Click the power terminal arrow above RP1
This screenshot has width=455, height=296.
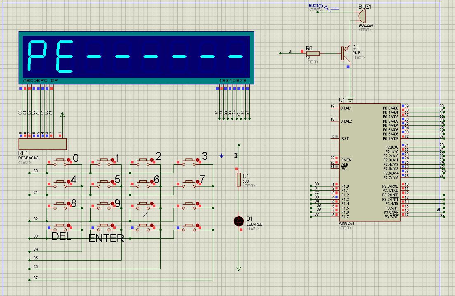pyautogui.click(x=62, y=114)
